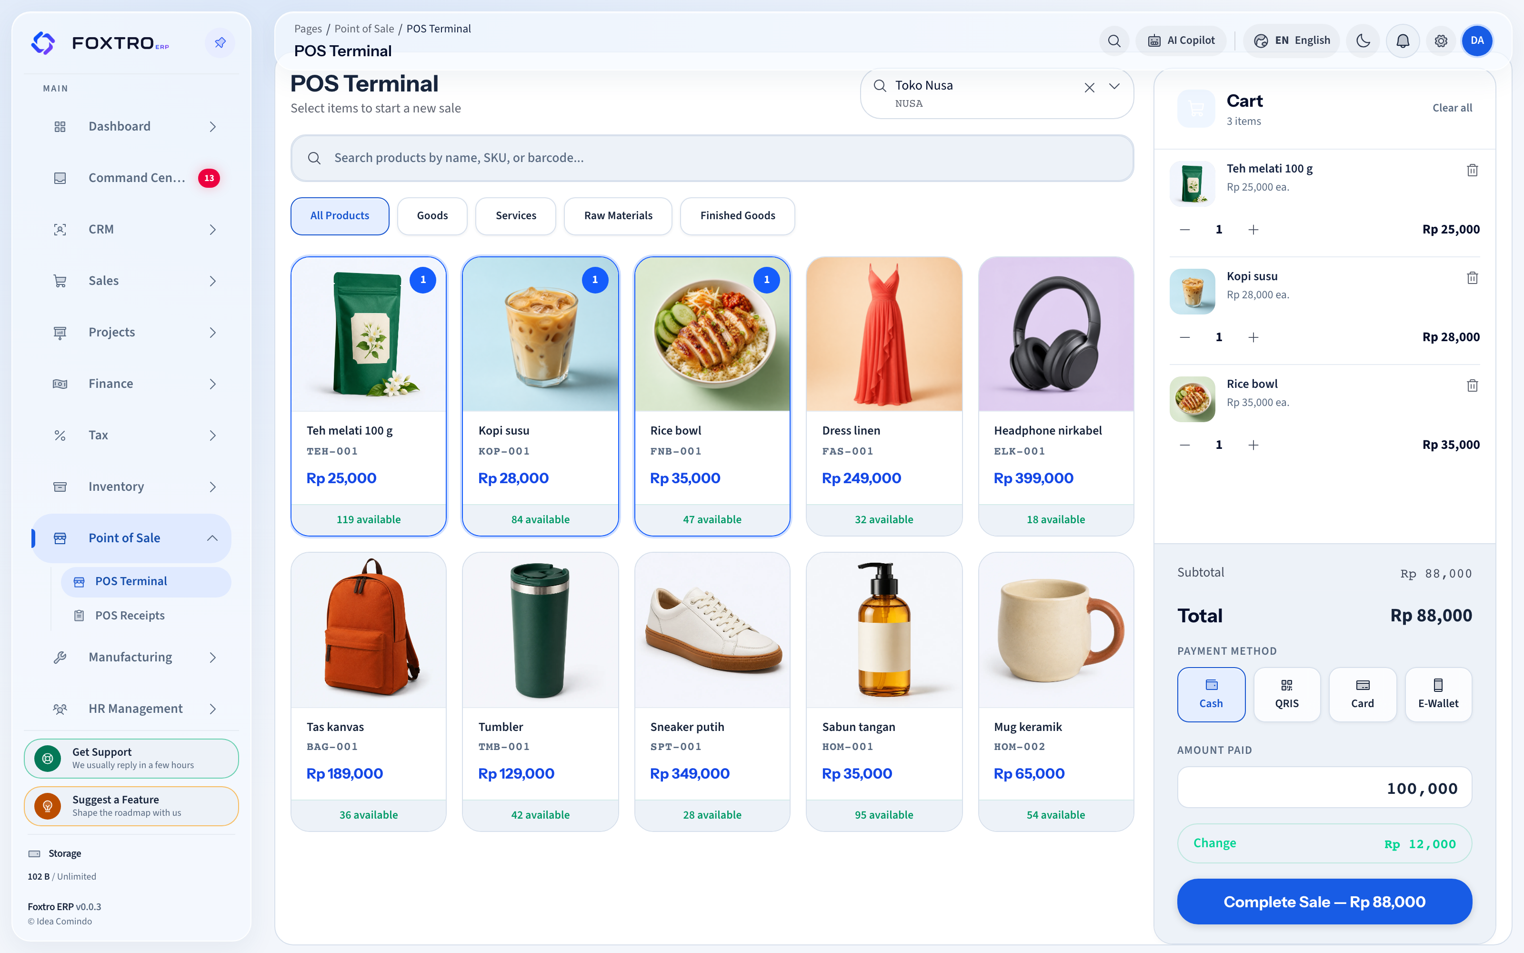Open settings gear icon

(x=1441, y=41)
